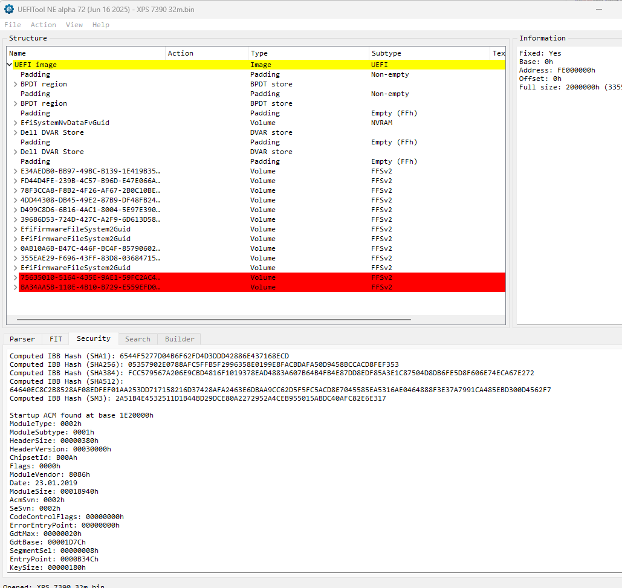The height and width of the screenshot is (588, 622).
Task: Click the EntryPoint: 0000B34Ch line
Action: [54, 559]
